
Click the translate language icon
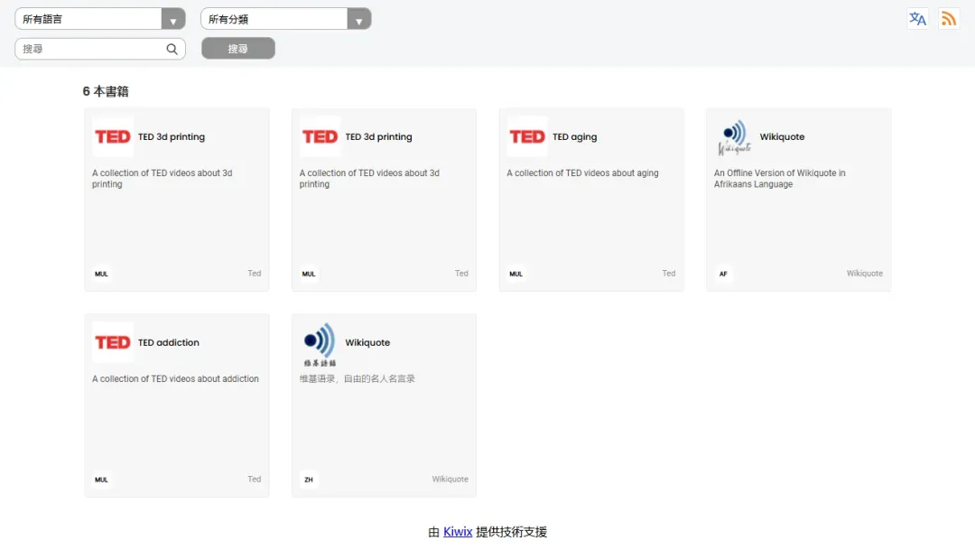pos(917,19)
